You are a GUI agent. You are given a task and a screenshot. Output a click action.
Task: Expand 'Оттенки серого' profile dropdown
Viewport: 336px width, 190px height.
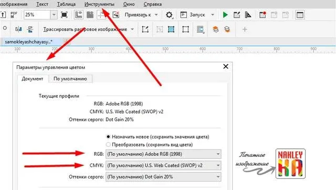163,177
